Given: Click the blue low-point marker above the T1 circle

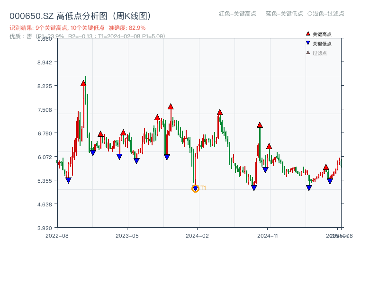Looking at the screenshot, I should click(196, 187).
